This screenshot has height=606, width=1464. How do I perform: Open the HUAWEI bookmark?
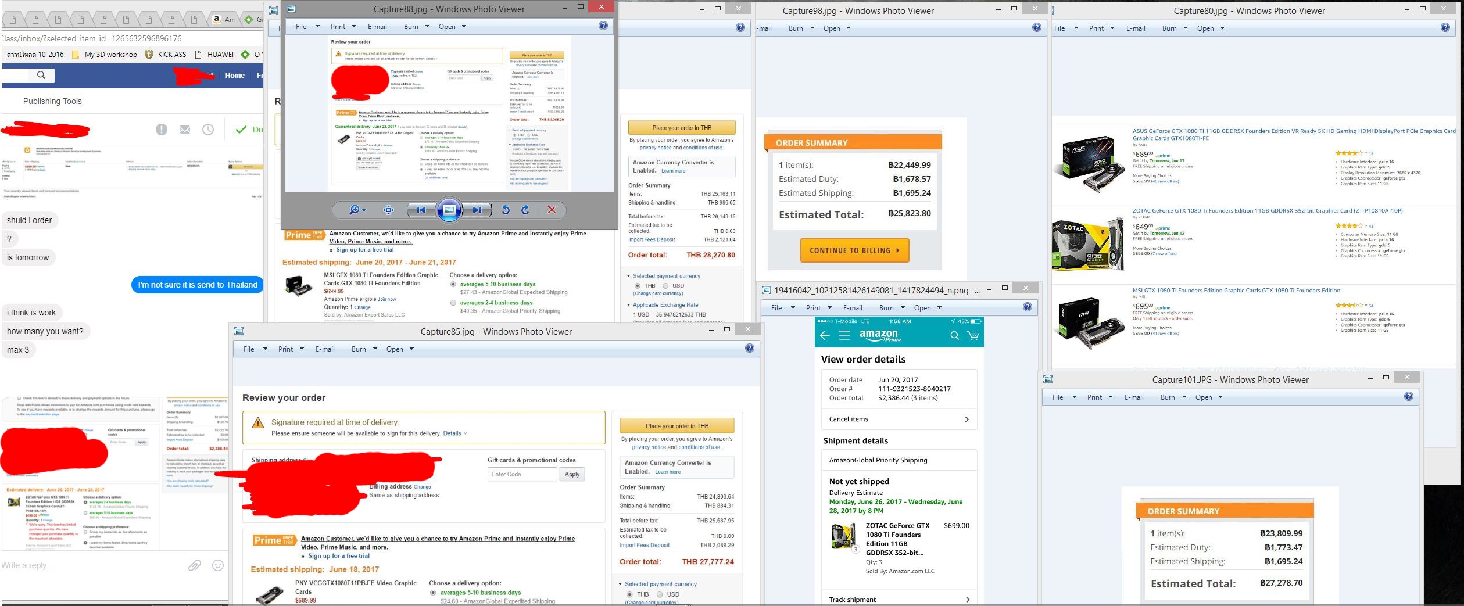[x=214, y=54]
